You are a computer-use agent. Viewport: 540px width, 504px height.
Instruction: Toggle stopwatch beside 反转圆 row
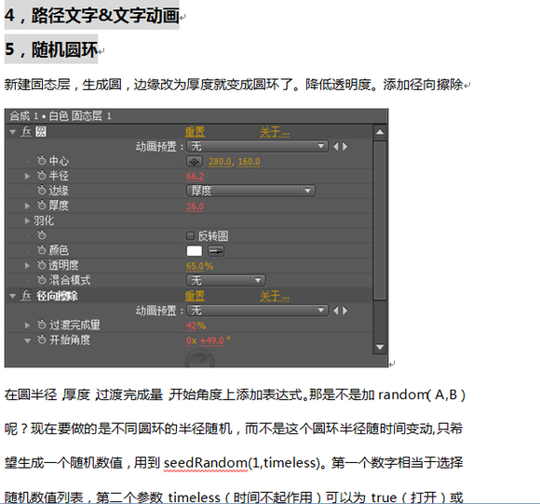[41, 235]
